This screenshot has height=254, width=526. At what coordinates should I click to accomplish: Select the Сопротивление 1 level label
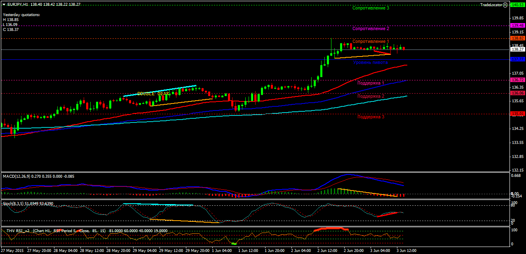coord(371,42)
